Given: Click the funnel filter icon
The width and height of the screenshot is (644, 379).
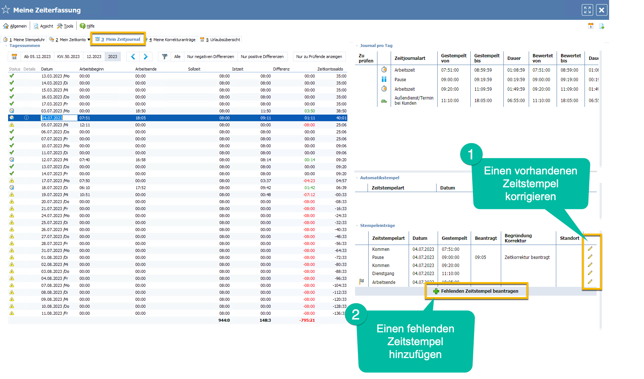Looking at the screenshot, I should click(x=164, y=57).
